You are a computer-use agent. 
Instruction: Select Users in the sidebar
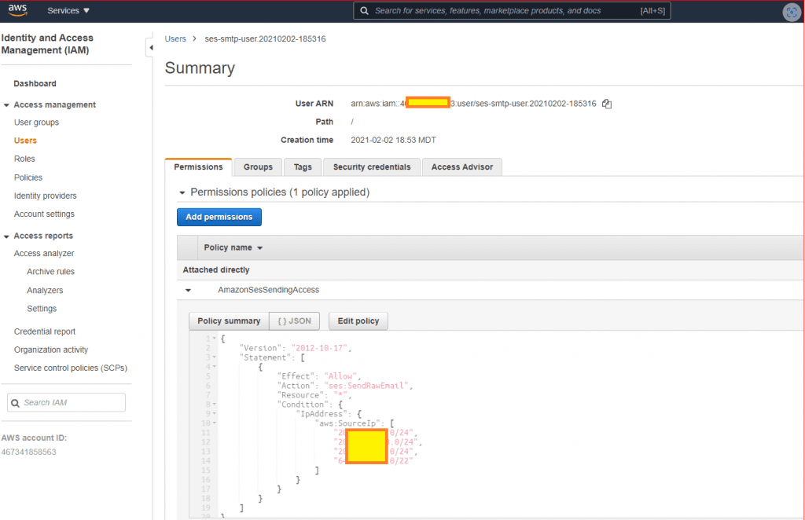click(25, 141)
